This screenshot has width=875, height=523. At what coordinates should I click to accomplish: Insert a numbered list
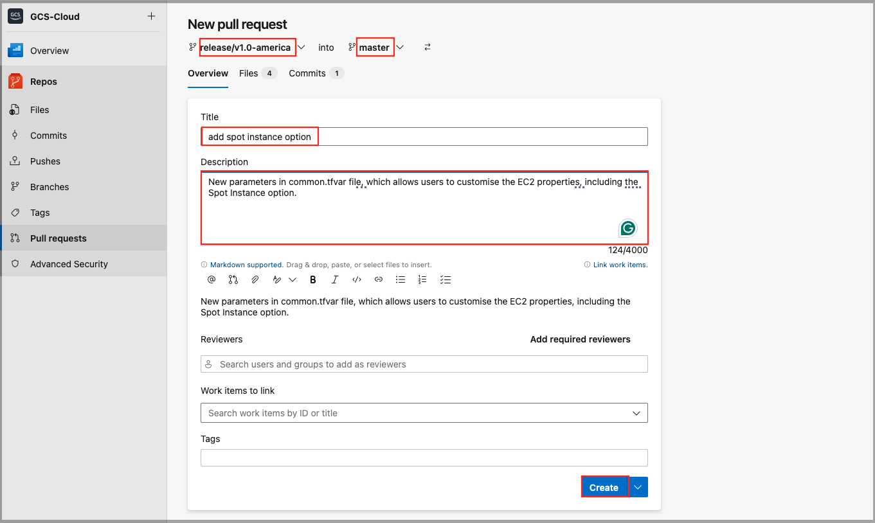(422, 279)
